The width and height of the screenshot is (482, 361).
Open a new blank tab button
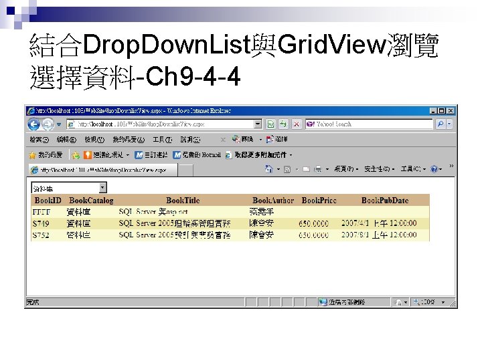pos(185,170)
